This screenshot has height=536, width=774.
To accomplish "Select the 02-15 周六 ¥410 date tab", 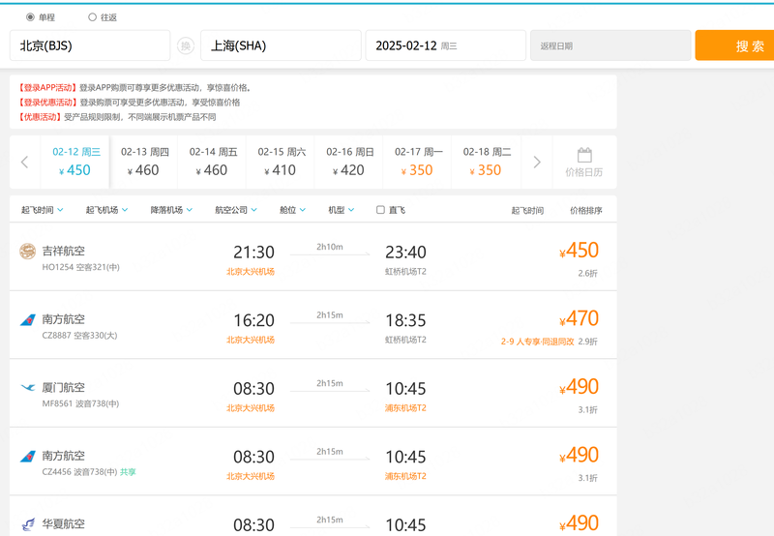I will pos(281,162).
